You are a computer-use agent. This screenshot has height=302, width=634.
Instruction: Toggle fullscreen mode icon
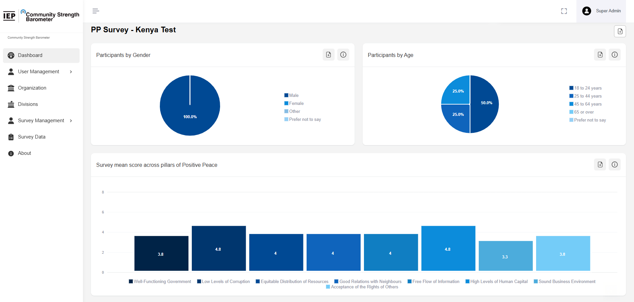tap(564, 11)
